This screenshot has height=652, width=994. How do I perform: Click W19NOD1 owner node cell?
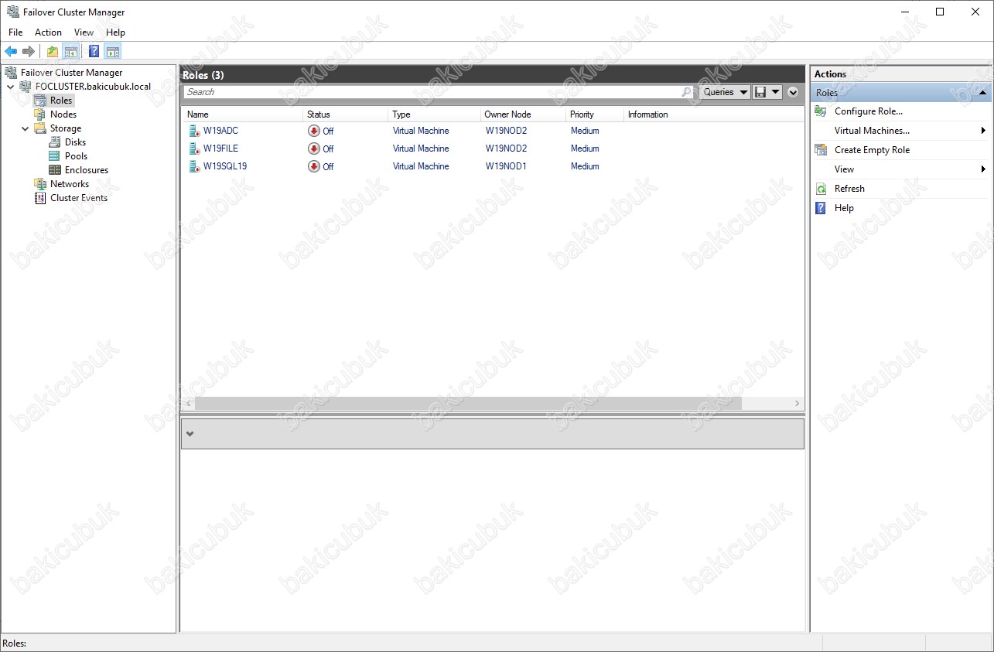point(506,166)
